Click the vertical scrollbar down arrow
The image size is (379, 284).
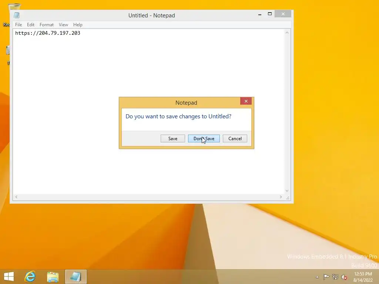287,191
